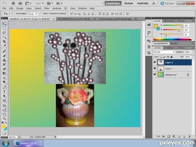This screenshot has height=147, width=196.
Task: Swap foreground and background colors
Action: [6, 122]
